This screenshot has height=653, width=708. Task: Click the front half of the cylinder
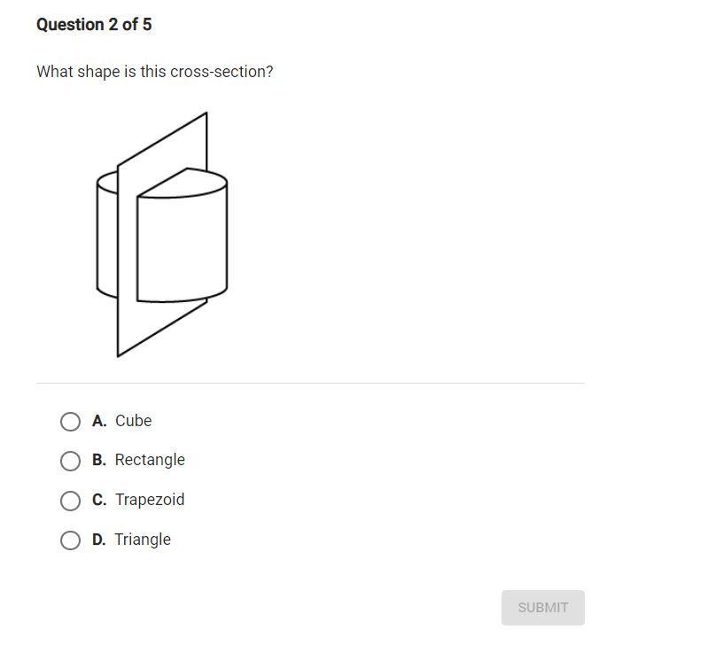coord(182,248)
